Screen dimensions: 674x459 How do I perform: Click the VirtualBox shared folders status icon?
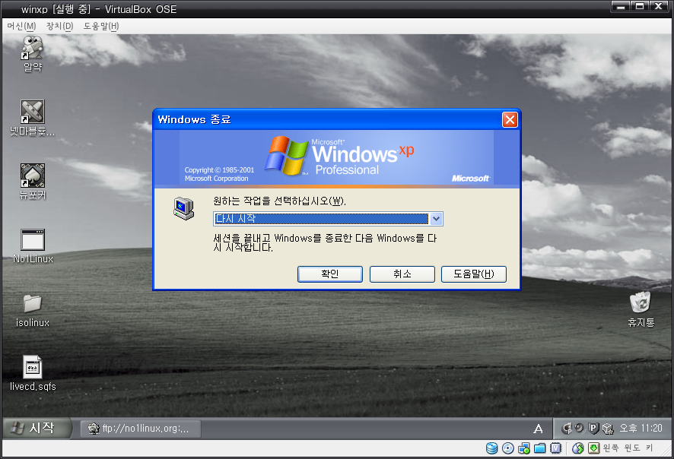540,448
